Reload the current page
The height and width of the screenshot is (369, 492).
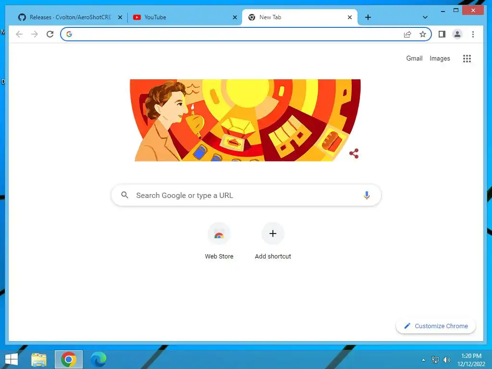click(50, 34)
